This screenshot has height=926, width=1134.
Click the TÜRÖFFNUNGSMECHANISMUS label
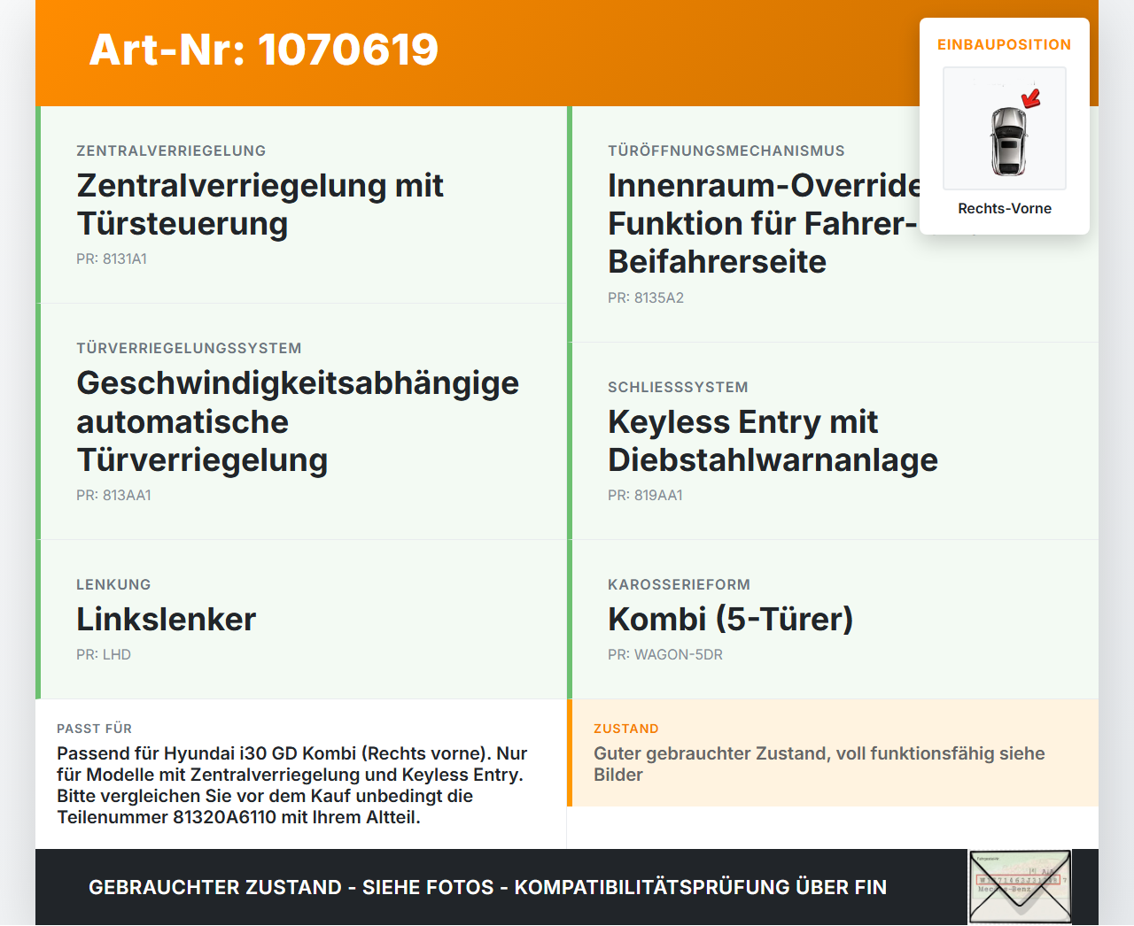tap(726, 150)
